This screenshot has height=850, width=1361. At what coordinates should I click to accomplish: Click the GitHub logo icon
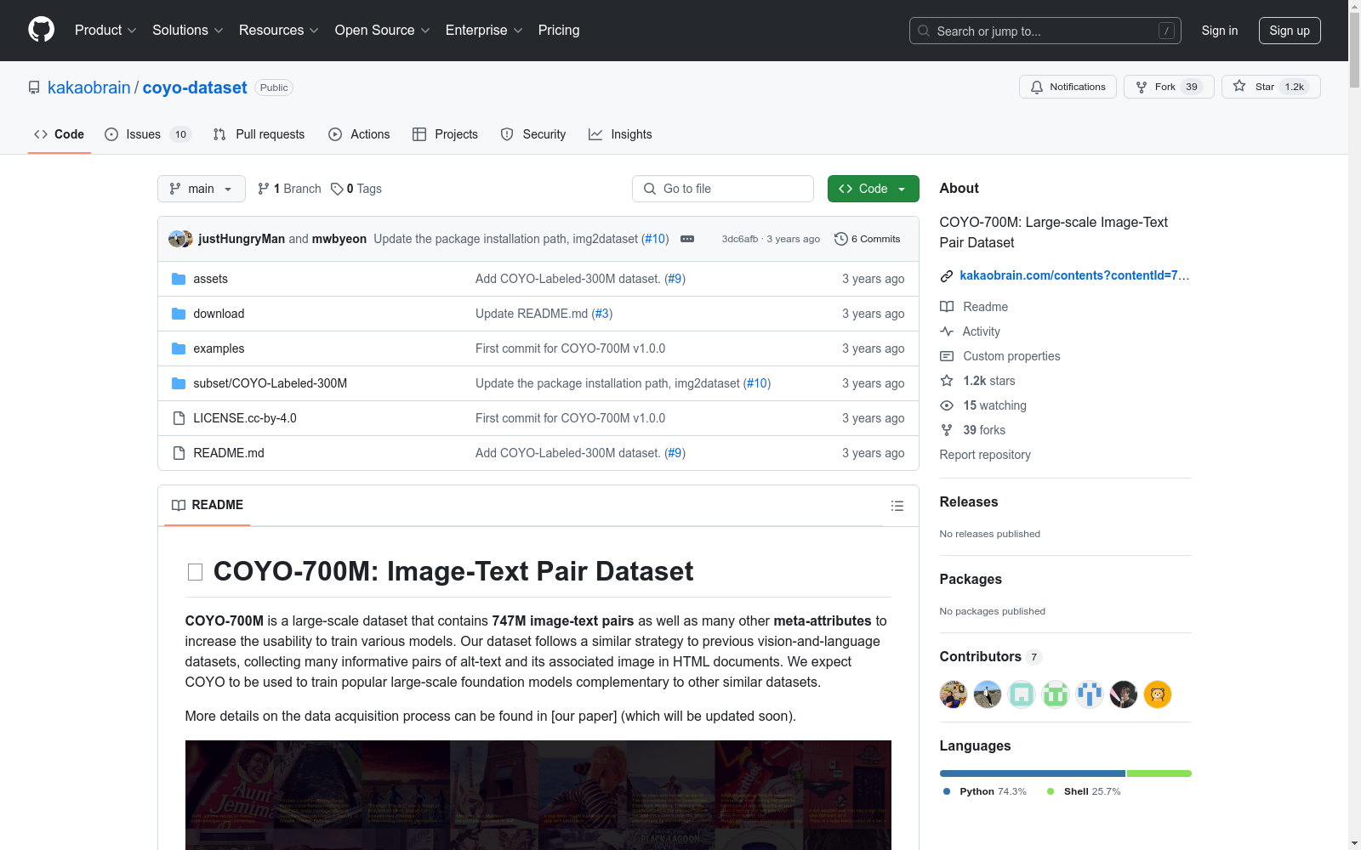point(41,30)
